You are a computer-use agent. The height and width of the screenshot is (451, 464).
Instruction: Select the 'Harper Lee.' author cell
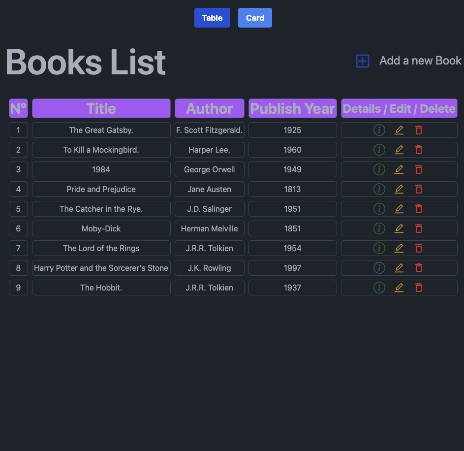210,150
